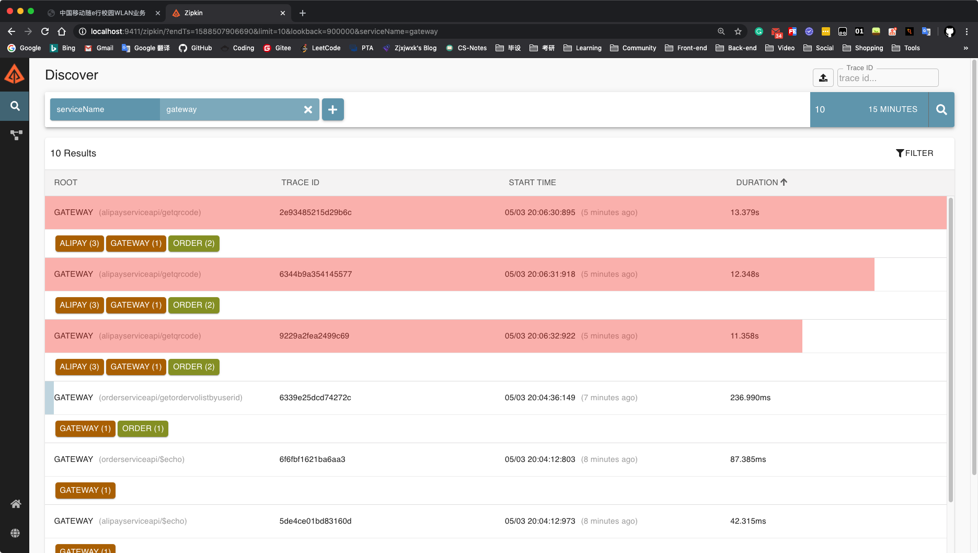Click the browser home button
978x553 pixels.
[62, 31]
